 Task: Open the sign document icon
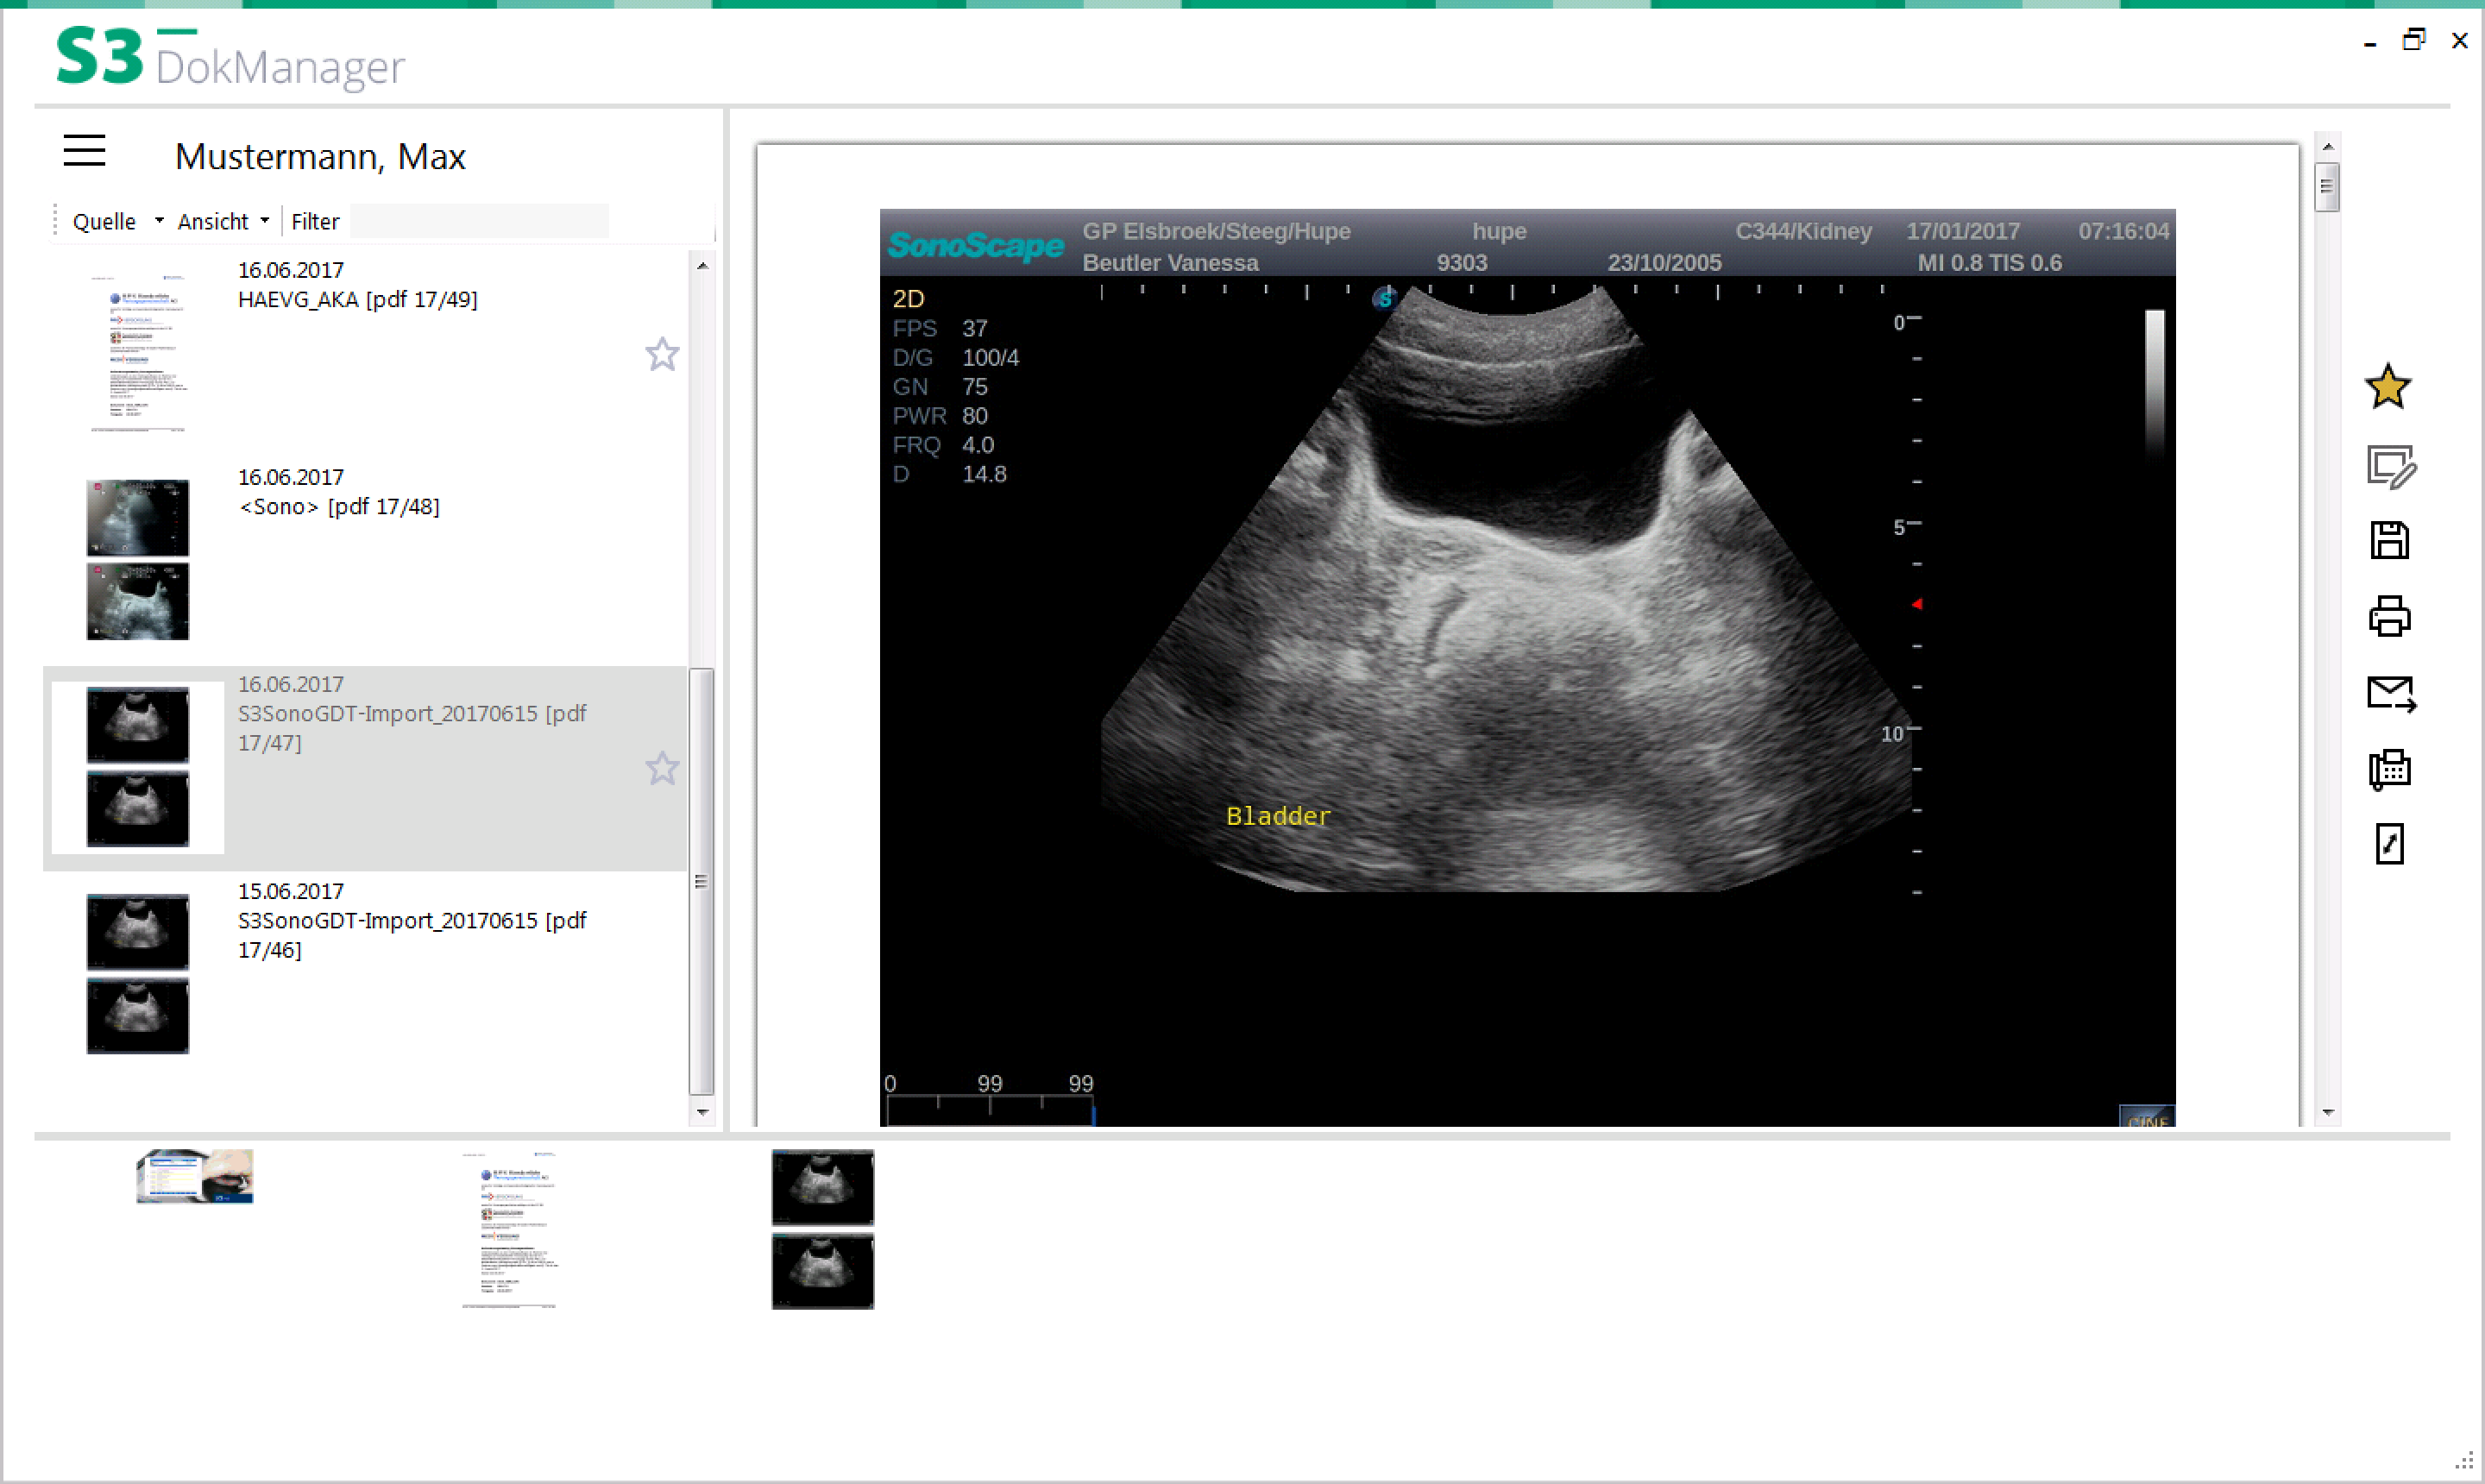[x=2389, y=844]
